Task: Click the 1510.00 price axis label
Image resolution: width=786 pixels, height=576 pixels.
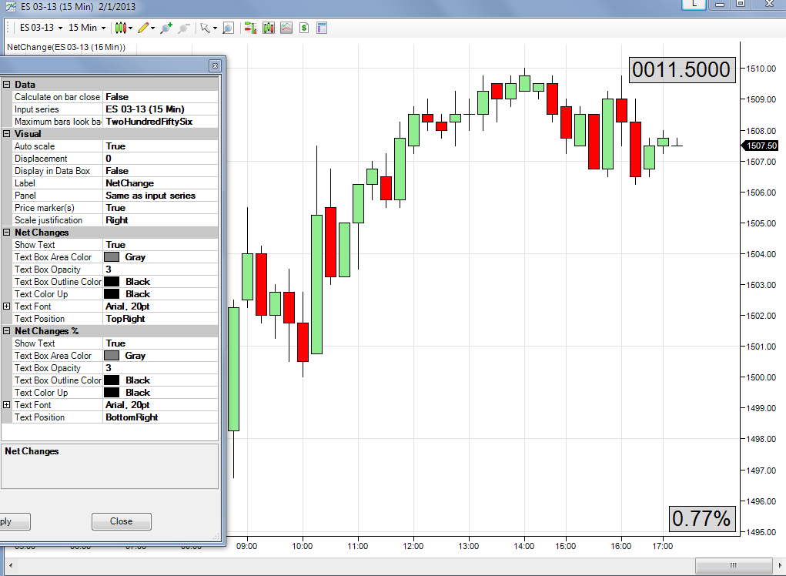Action: click(761, 69)
